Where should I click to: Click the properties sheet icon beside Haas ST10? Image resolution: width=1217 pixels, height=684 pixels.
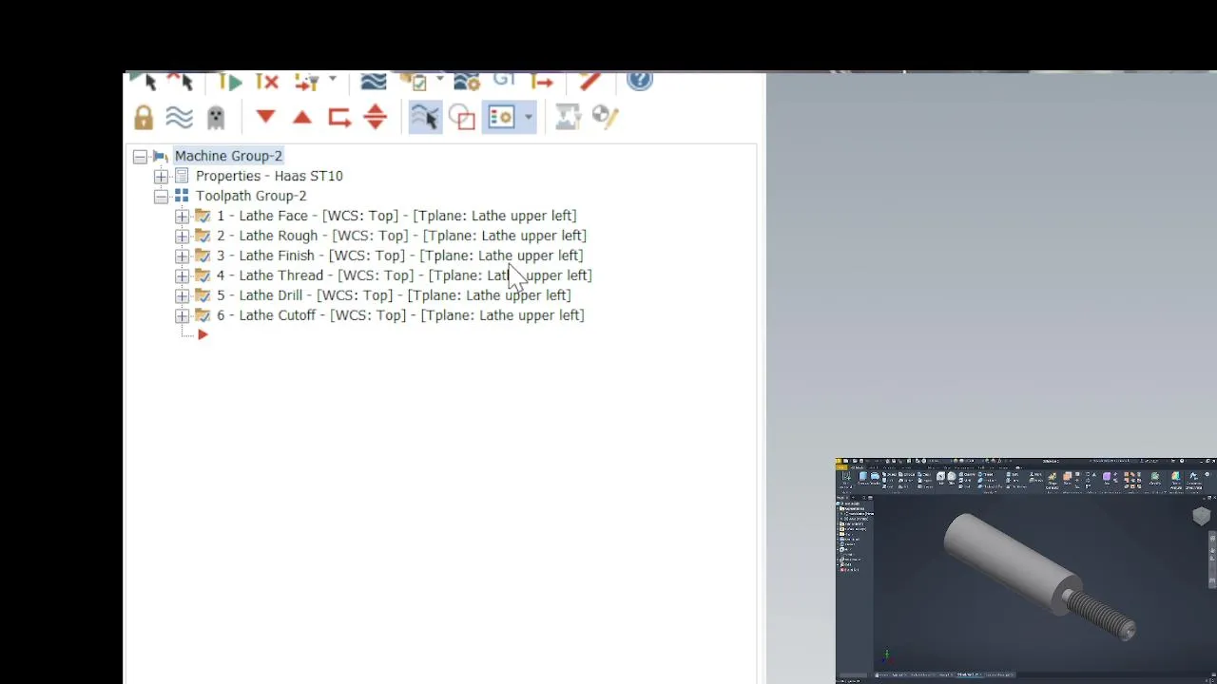tap(182, 176)
